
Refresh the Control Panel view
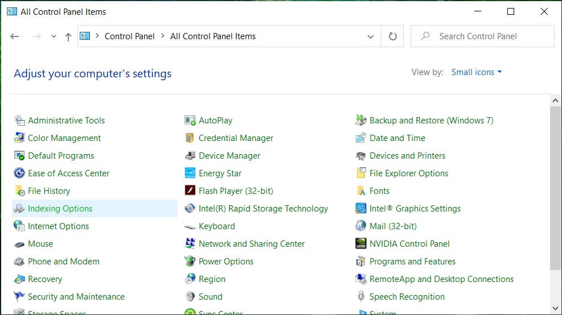click(392, 36)
